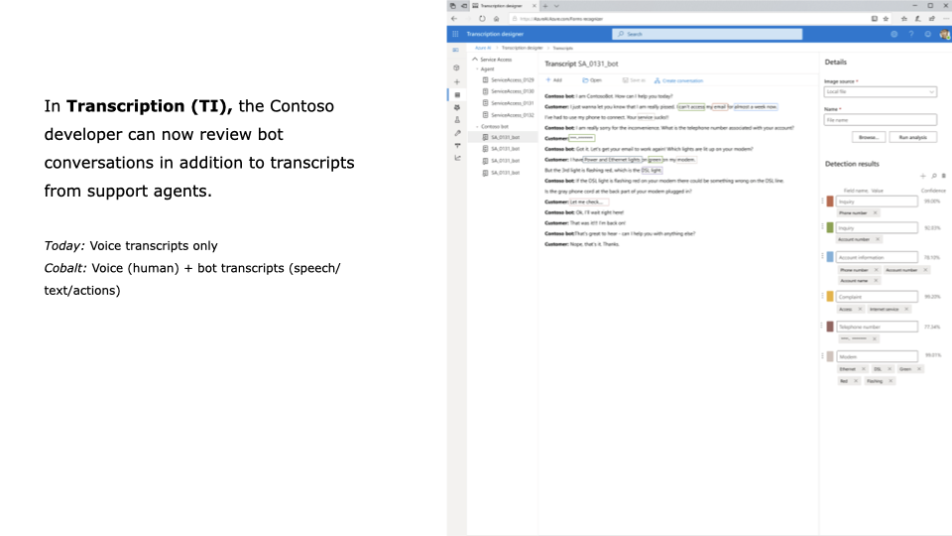Remove the Flashing tag
The height and width of the screenshot is (536, 952).
pos(891,381)
